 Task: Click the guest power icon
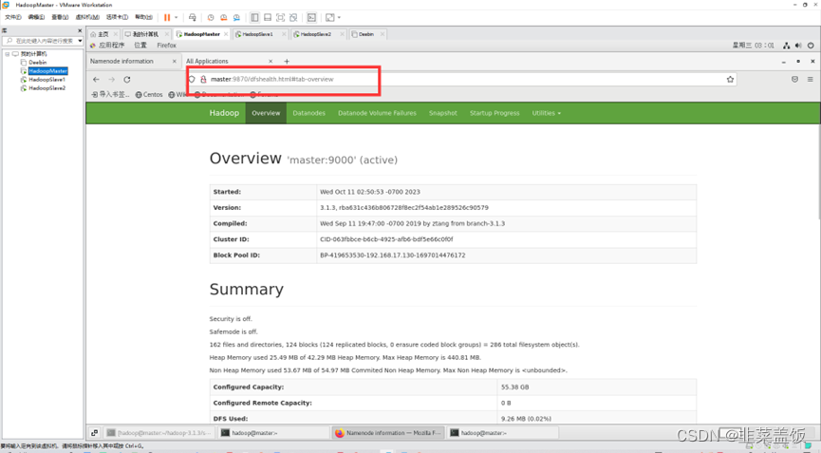pyautogui.click(x=811, y=46)
